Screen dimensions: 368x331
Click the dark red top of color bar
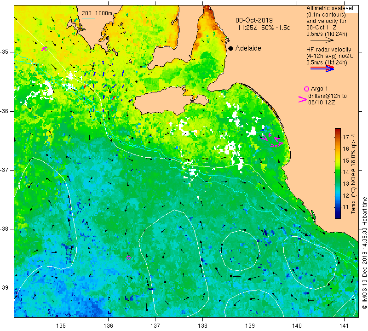click(338, 130)
